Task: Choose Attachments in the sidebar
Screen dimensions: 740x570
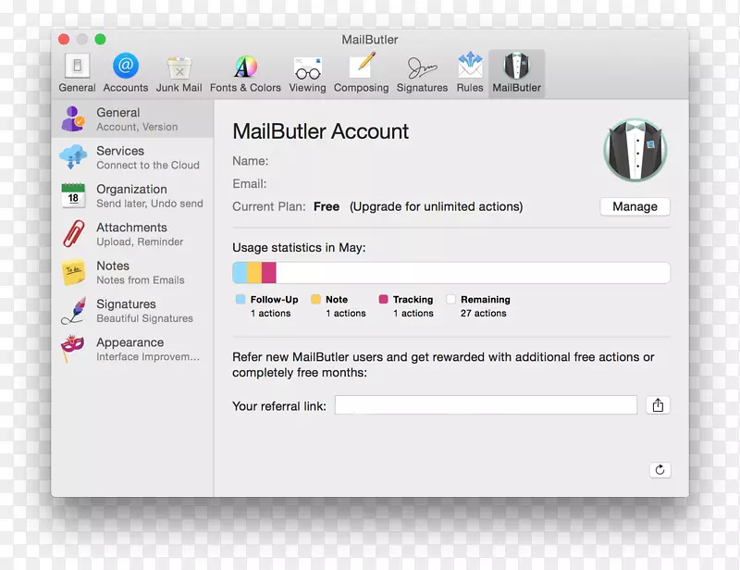Action: click(x=132, y=234)
